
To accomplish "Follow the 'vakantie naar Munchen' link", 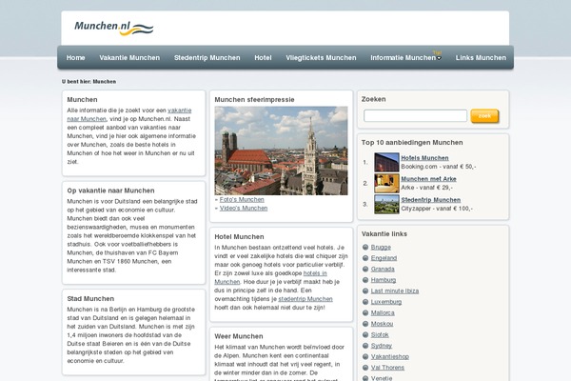I will click(129, 114).
